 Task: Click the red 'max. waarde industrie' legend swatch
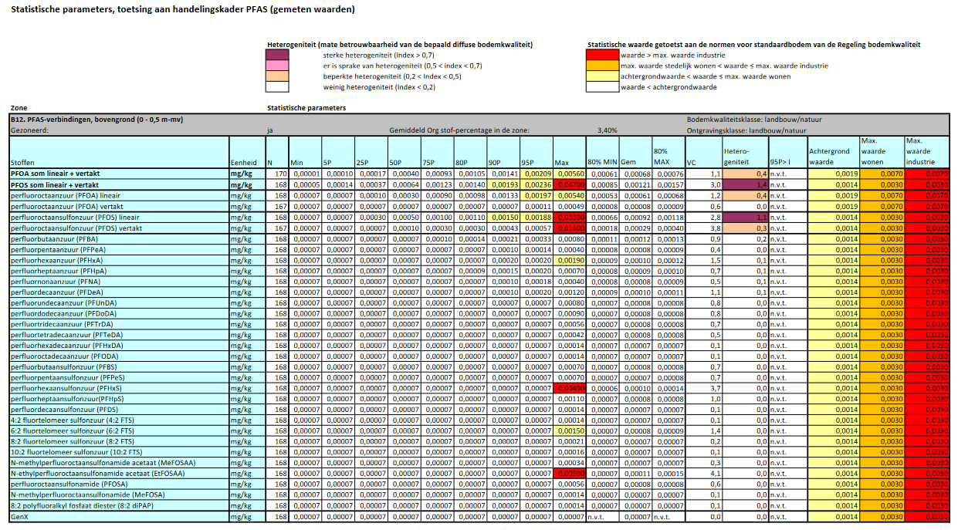pos(604,55)
